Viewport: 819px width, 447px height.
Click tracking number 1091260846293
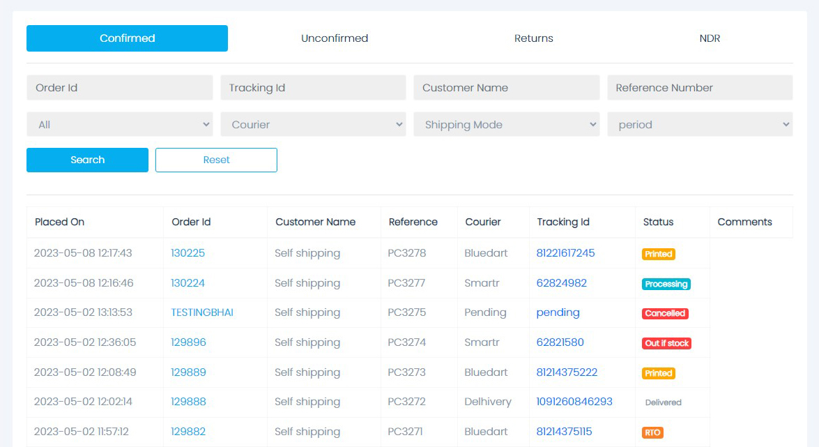click(574, 402)
